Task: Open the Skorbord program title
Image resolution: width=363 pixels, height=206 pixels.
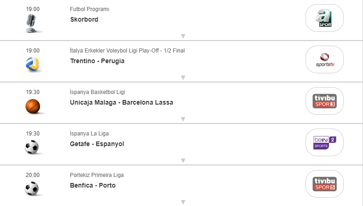Action: click(x=84, y=19)
